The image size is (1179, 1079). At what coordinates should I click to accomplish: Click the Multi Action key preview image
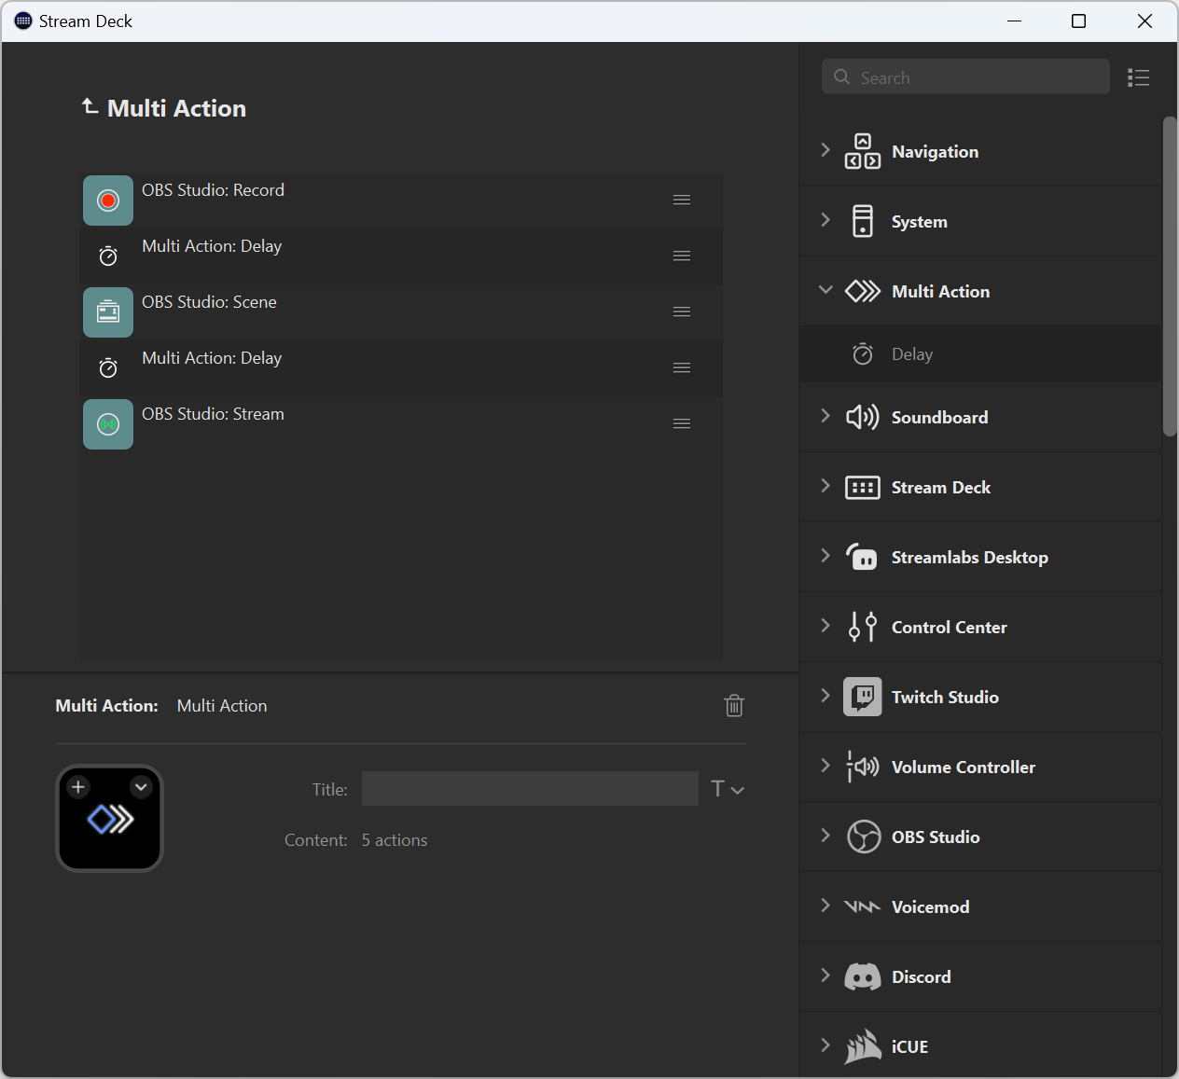110,820
